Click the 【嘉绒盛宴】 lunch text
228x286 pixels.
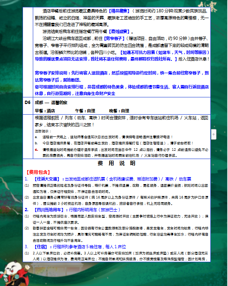coord(119,32)
